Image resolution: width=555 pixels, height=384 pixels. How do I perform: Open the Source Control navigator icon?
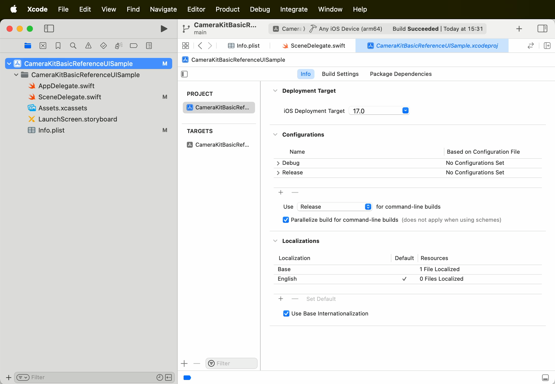[x=43, y=46]
